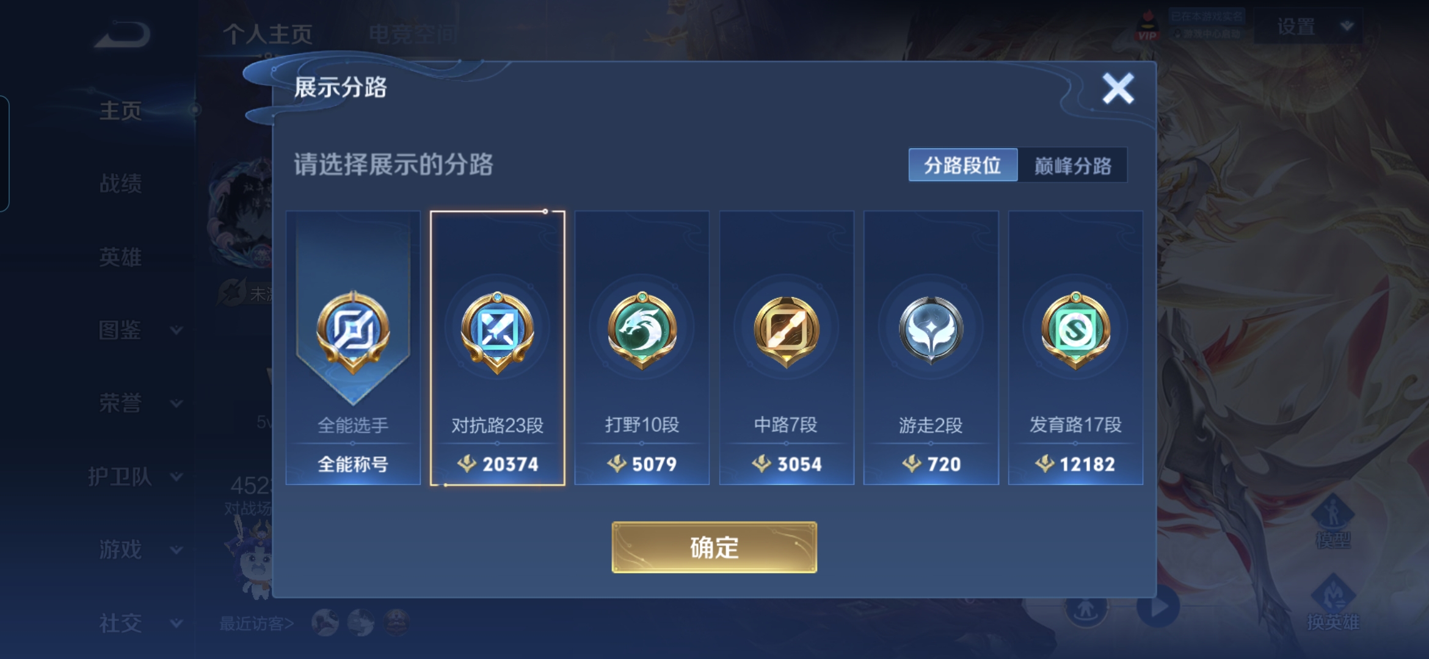
Task: Open the 设置 dropdown arrow
Action: point(1347,26)
